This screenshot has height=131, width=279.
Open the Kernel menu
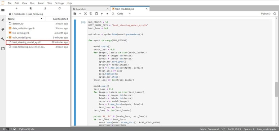point(41,3)
